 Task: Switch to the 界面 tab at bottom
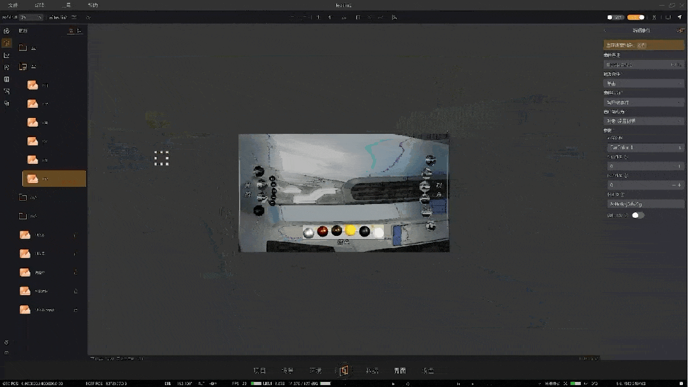click(400, 370)
